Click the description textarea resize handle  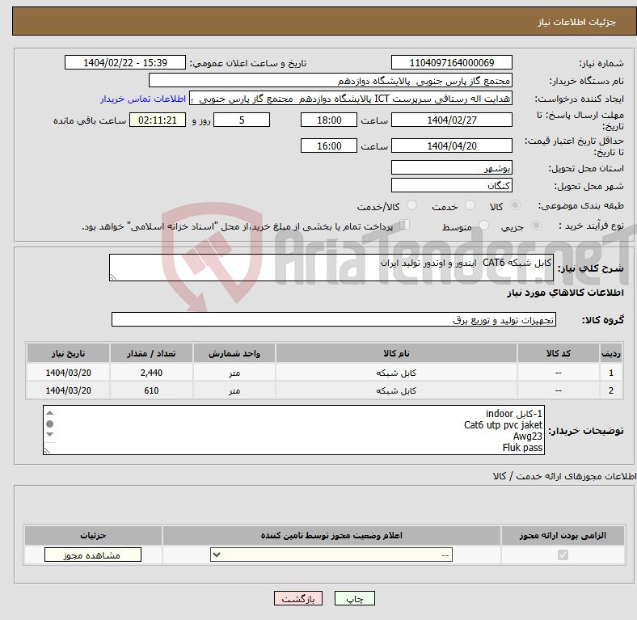pos(113,276)
